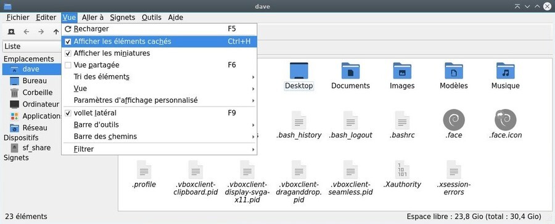
Task: Open the Signets menu in menu bar
Action: [x=123, y=17]
